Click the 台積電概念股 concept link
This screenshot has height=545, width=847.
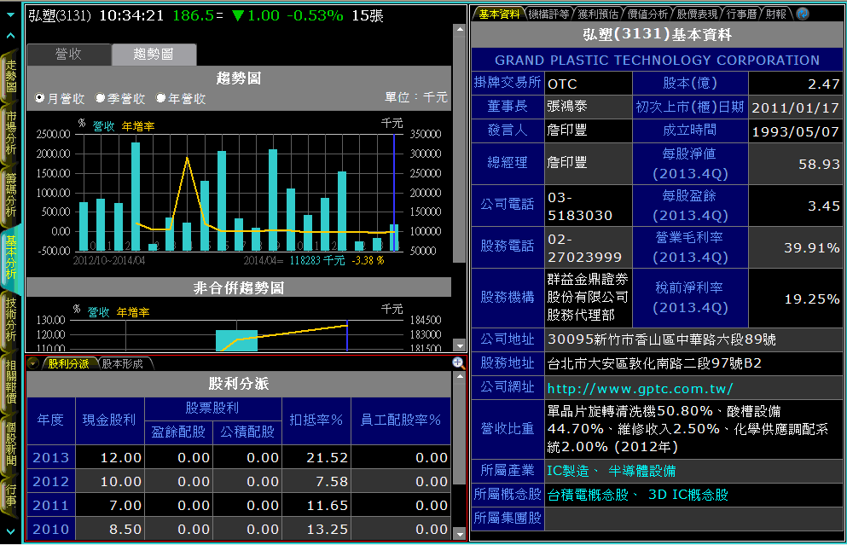[589, 495]
